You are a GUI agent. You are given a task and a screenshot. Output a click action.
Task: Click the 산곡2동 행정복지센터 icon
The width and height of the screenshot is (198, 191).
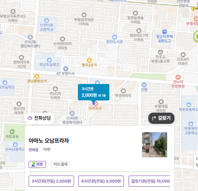(x=30, y=37)
